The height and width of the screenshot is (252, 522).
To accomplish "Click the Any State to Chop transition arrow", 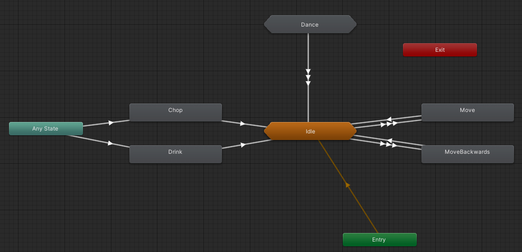I will click(110, 122).
